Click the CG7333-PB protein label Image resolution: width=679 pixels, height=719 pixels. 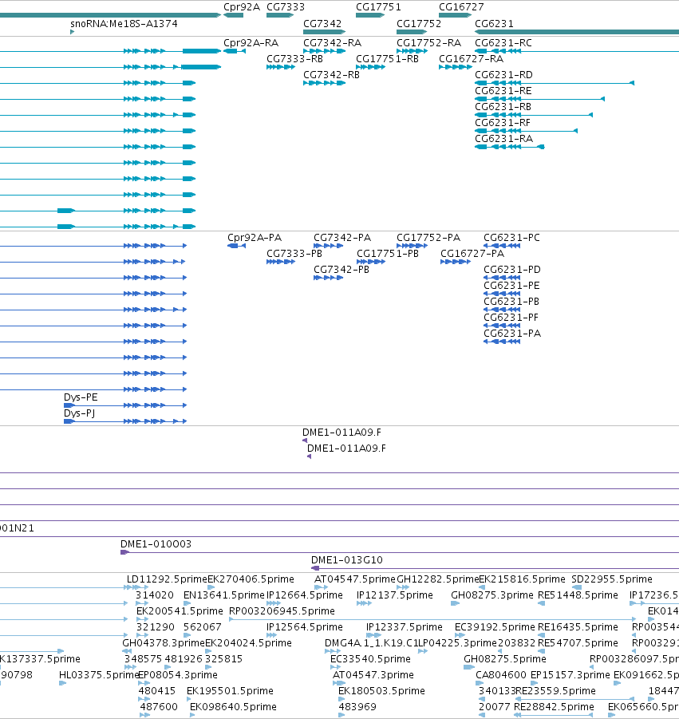[x=294, y=254]
